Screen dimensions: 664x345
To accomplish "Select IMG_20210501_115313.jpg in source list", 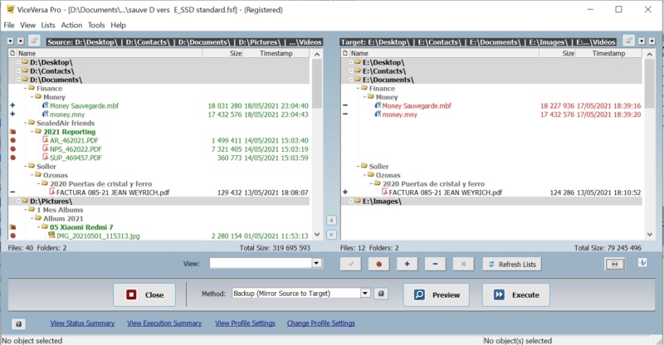I will [x=98, y=236].
